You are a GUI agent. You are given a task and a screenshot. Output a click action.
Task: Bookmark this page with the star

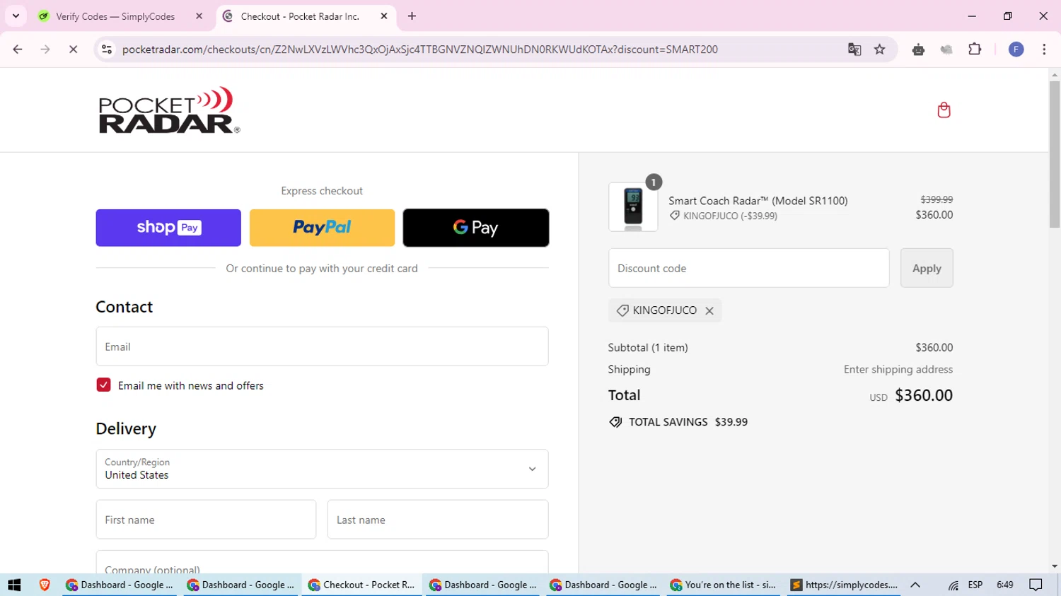[880, 49]
